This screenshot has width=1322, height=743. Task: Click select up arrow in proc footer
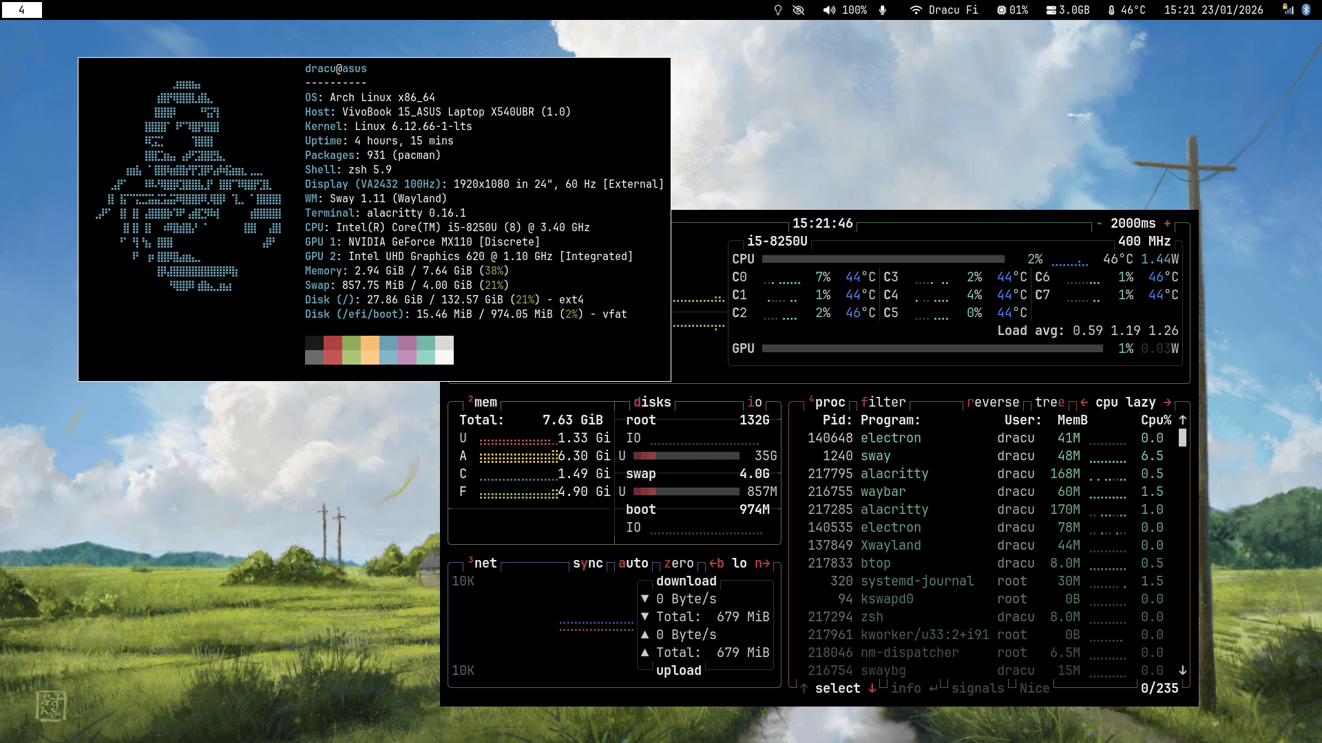(x=804, y=688)
